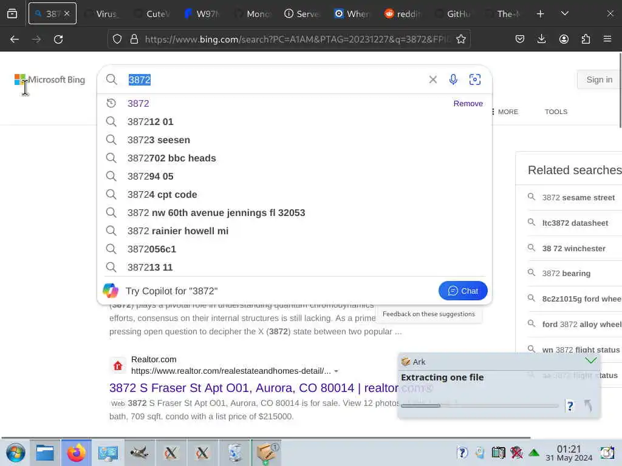Click the Copilot logo icon
This screenshot has height=466, width=622.
coord(111,291)
